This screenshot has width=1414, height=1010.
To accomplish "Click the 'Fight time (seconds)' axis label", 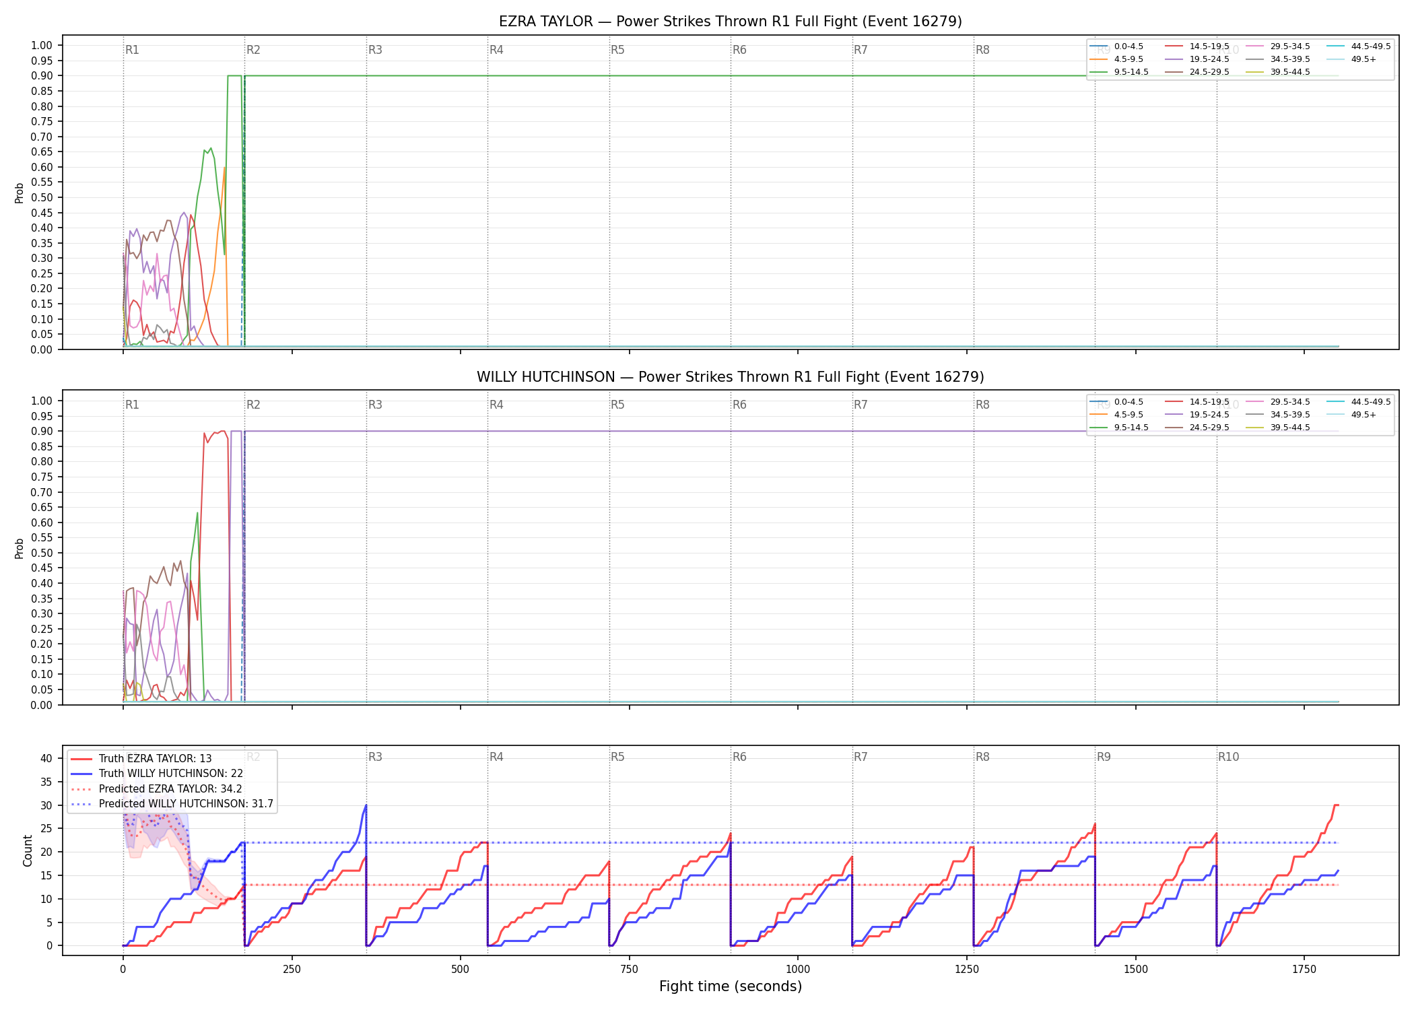I will click(731, 986).
